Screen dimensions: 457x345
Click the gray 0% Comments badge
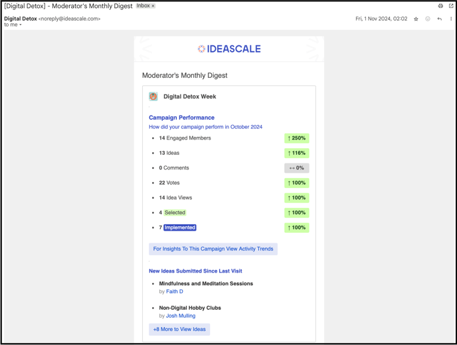pos(297,168)
